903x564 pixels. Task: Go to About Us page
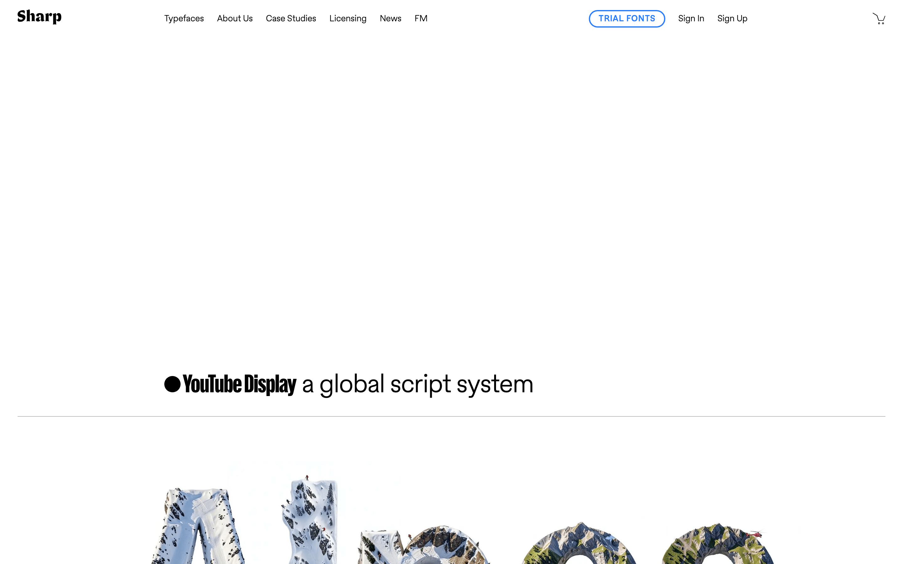[235, 19]
